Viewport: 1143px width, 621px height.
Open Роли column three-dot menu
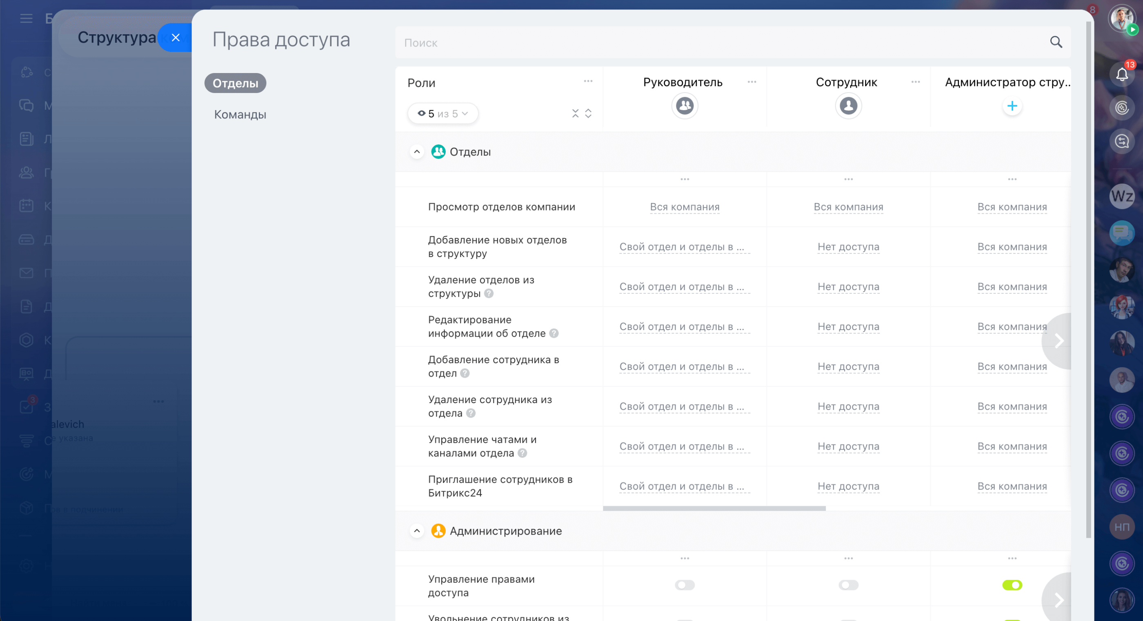(x=588, y=81)
